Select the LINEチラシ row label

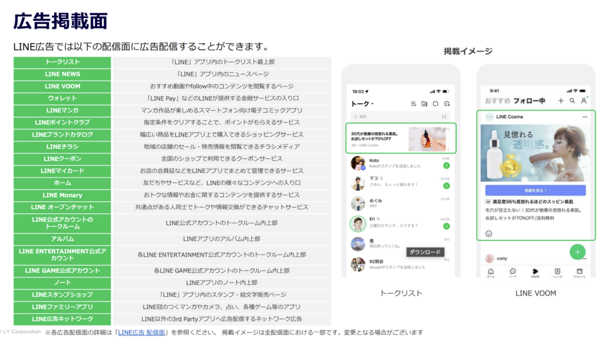point(62,147)
